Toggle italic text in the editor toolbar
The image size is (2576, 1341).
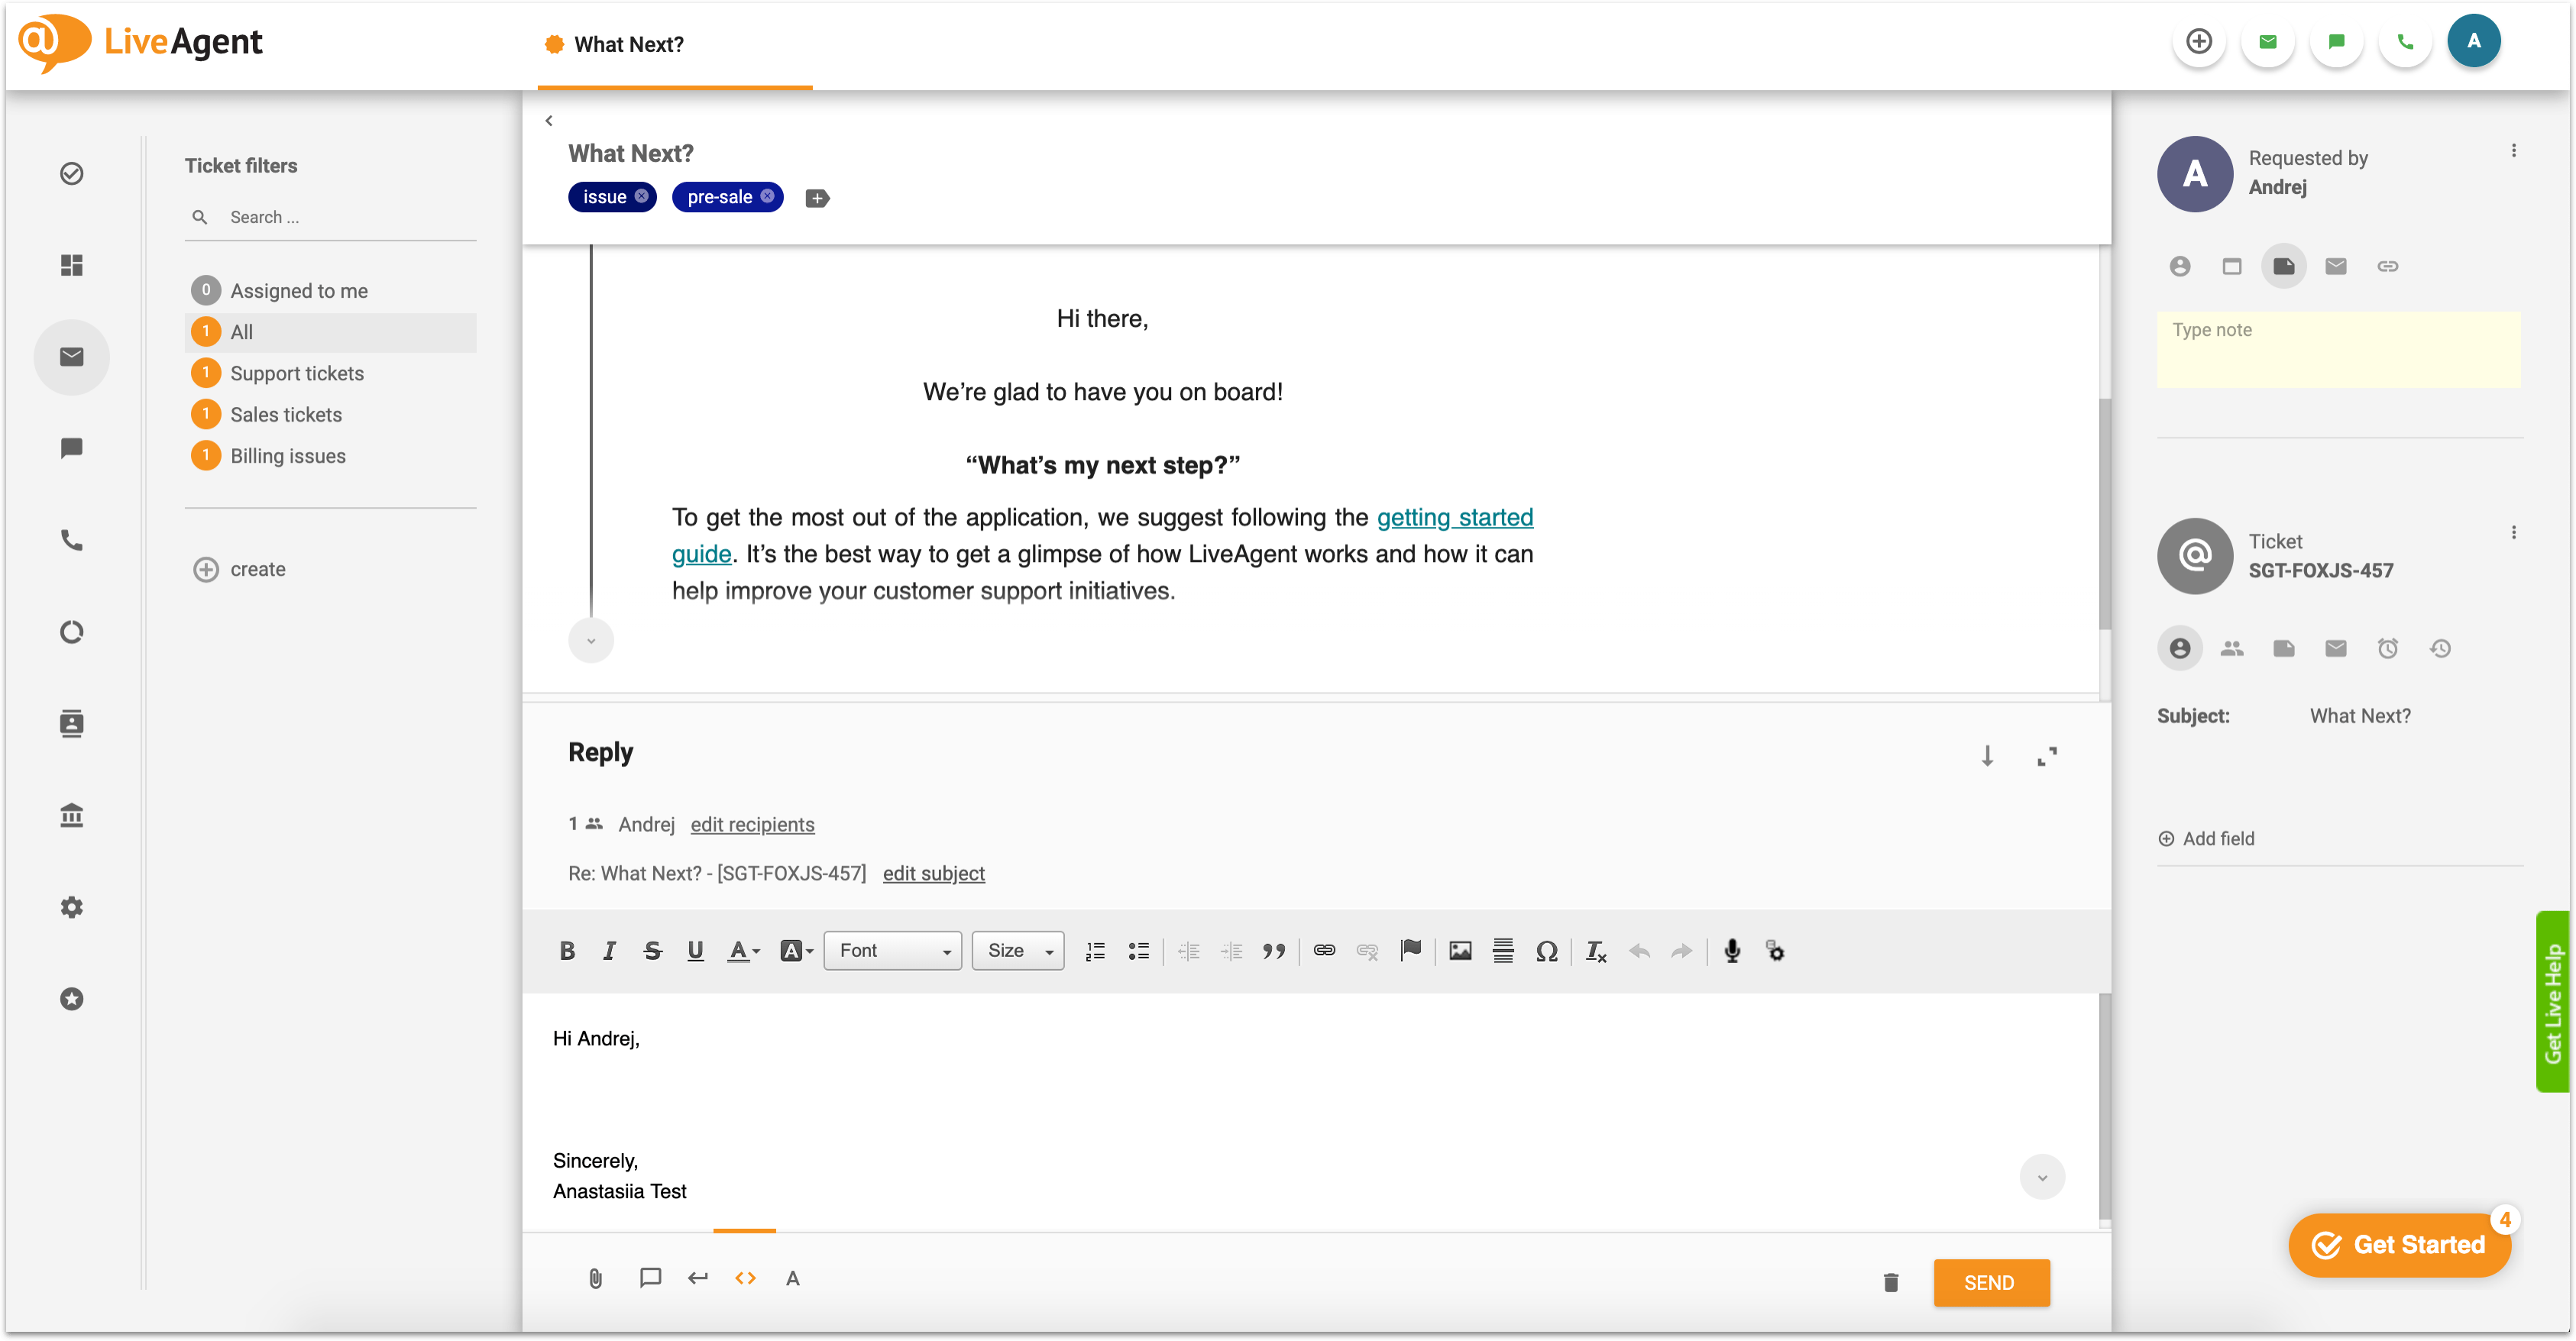609,951
